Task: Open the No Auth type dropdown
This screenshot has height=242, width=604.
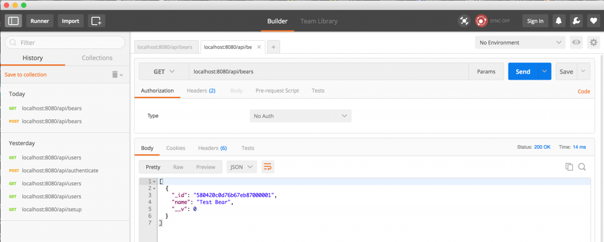Action: [x=300, y=116]
